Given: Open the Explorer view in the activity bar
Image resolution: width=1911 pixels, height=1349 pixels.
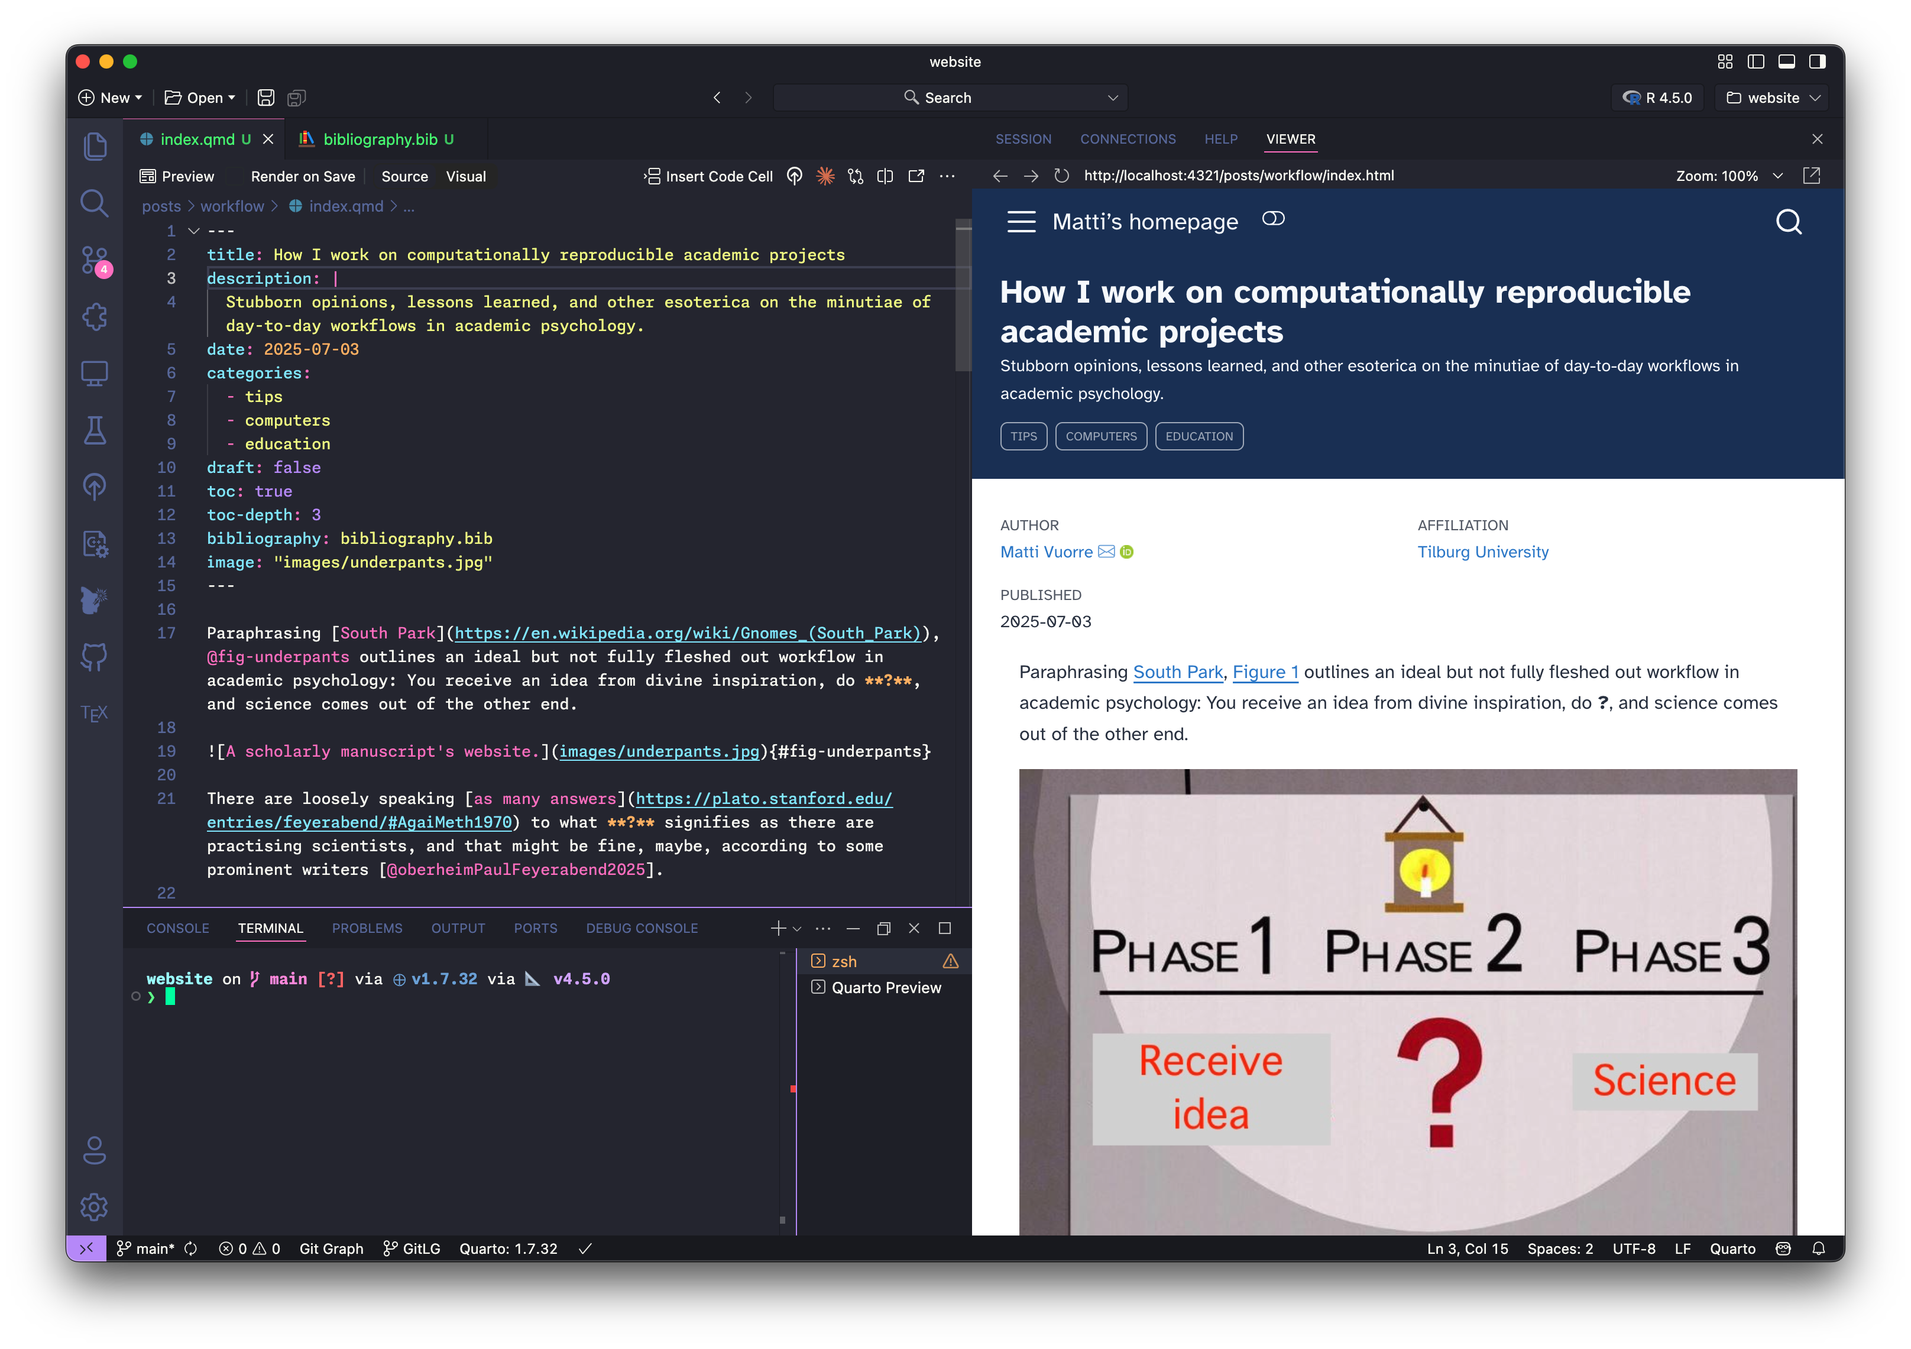Looking at the screenshot, I should click(95, 147).
